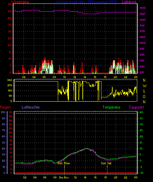Select the 975 value on the pressure axis

[142, 72]
